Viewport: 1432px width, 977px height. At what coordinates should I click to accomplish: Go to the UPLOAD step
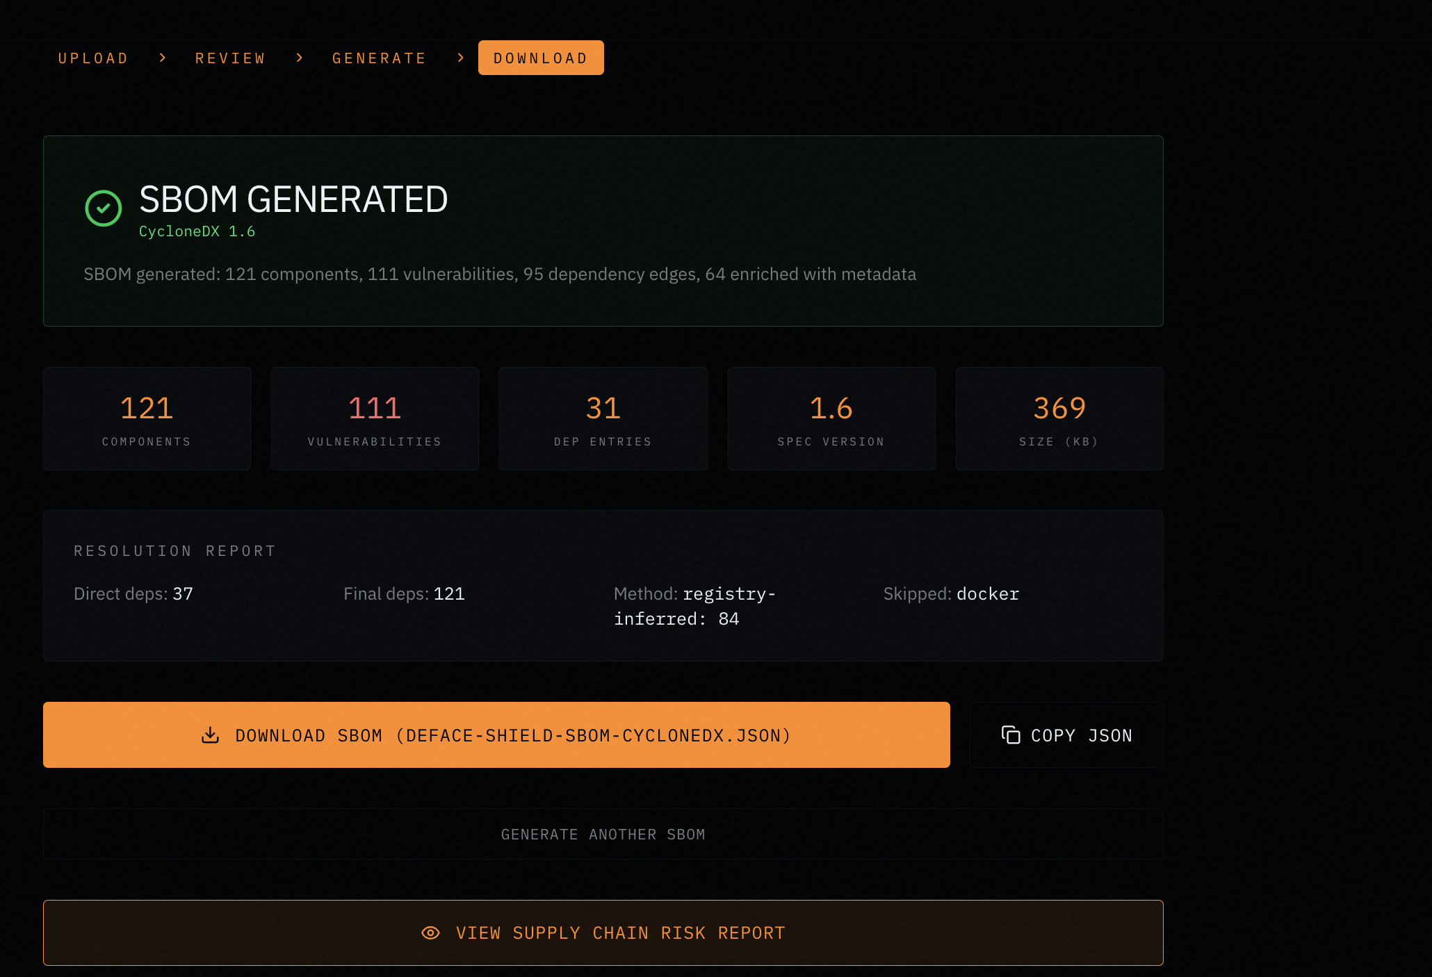coord(93,58)
